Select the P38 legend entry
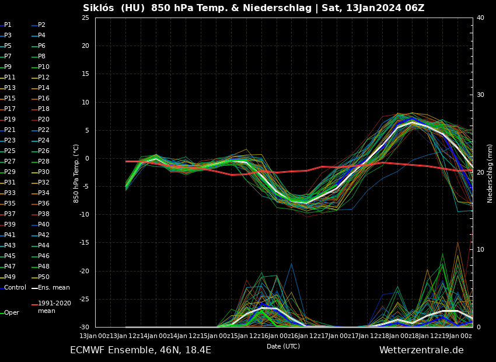 [44, 214]
